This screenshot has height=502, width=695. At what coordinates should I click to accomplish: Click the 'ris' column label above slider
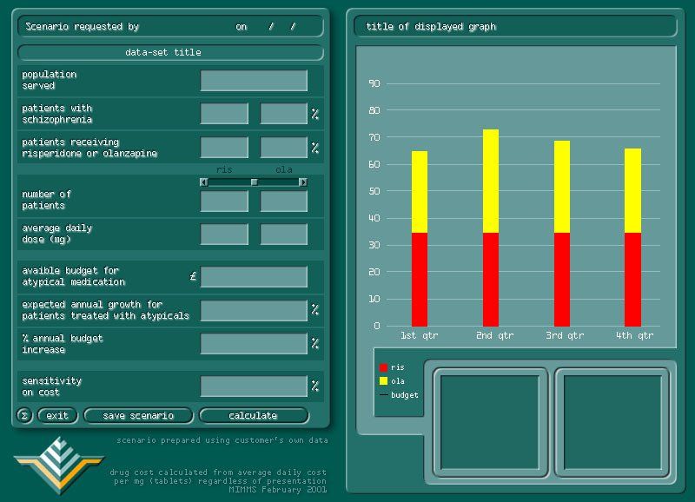pos(224,169)
